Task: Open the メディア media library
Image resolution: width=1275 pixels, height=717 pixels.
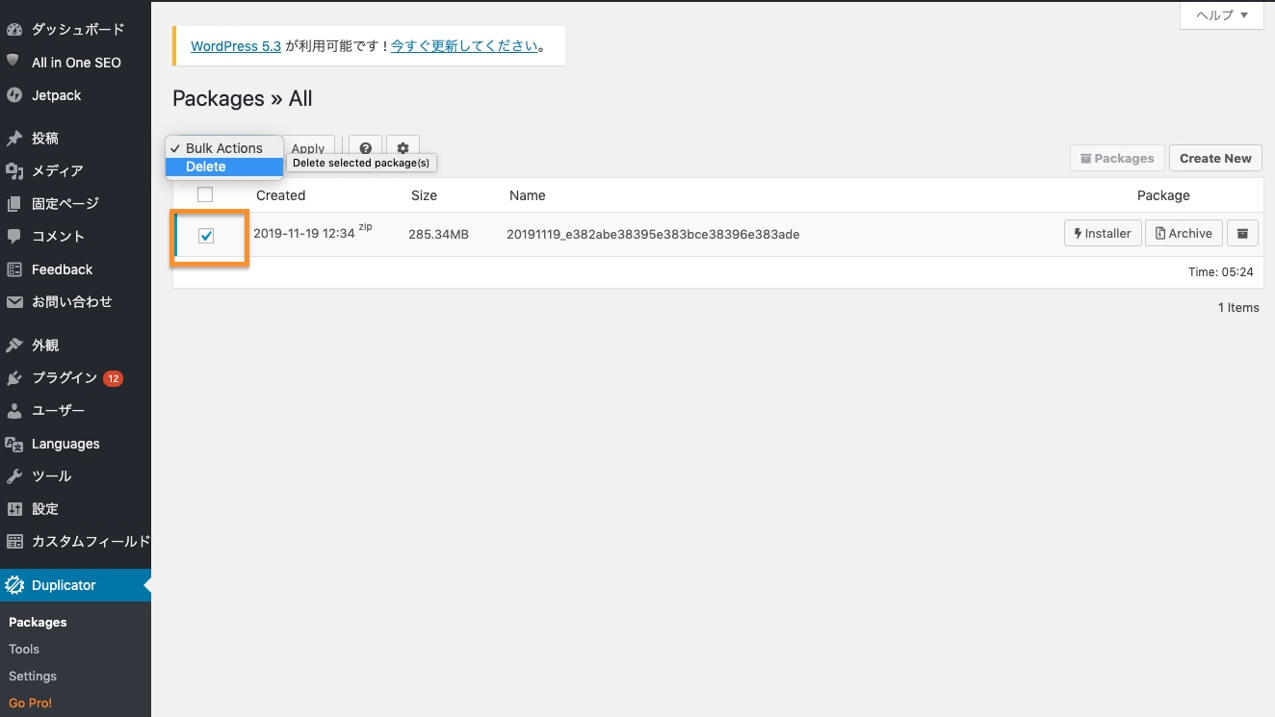Action: (x=57, y=170)
